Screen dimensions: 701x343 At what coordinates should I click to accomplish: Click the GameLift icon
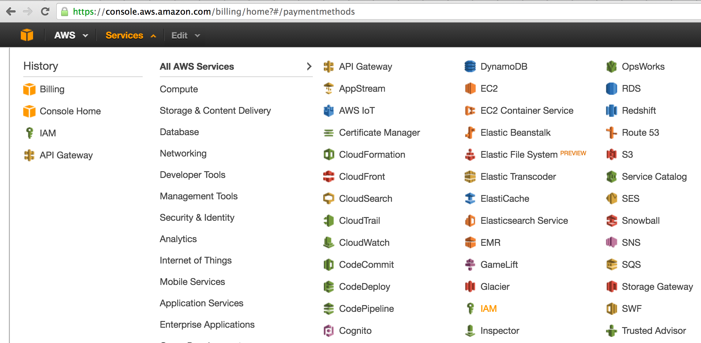[x=470, y=264]
